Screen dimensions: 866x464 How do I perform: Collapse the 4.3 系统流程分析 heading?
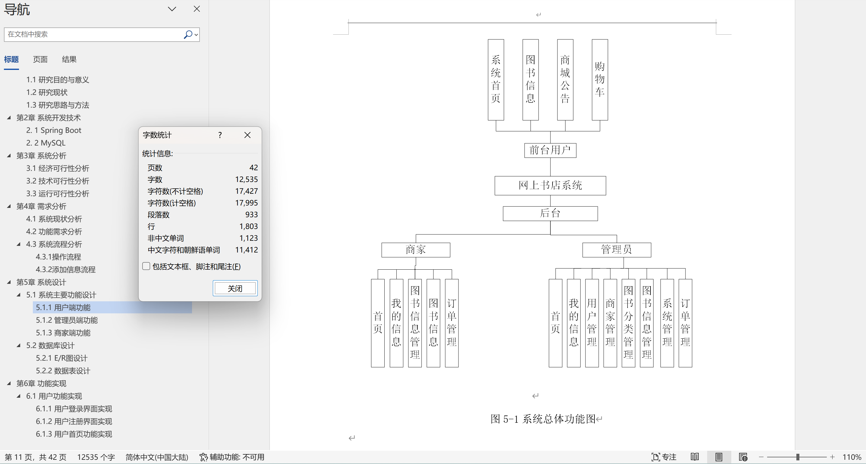[19, 244]
